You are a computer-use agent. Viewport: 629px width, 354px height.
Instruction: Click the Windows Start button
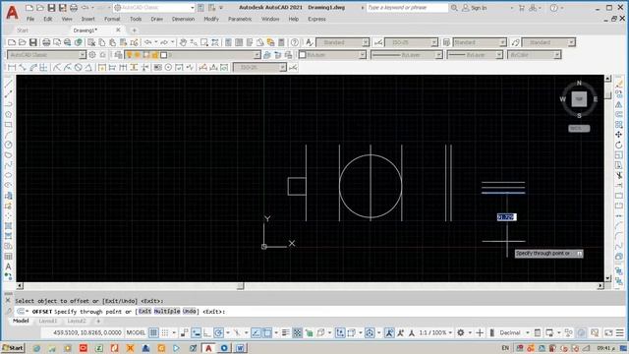pyautogui.click(x=13, y=348)
